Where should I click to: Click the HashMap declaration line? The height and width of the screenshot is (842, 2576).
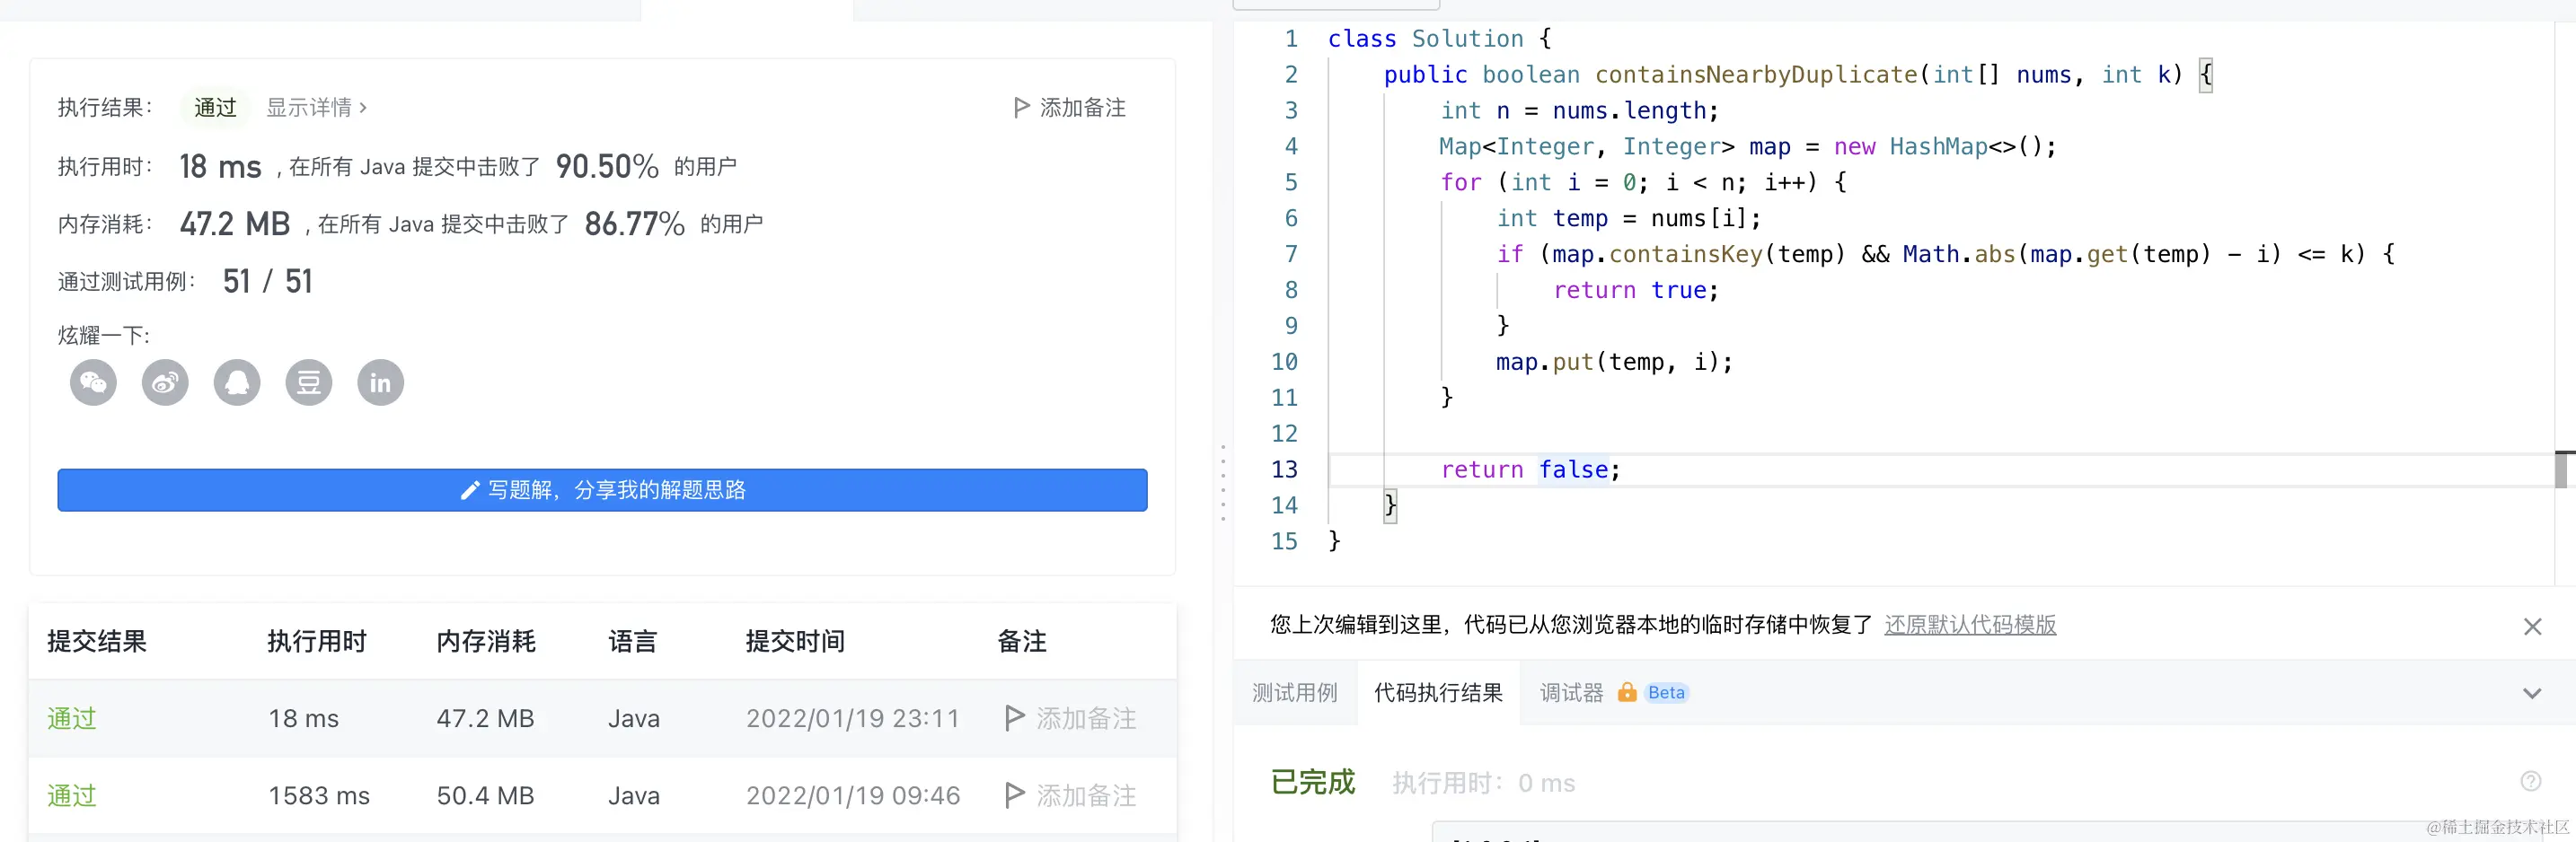click(x=1747, y=147)
